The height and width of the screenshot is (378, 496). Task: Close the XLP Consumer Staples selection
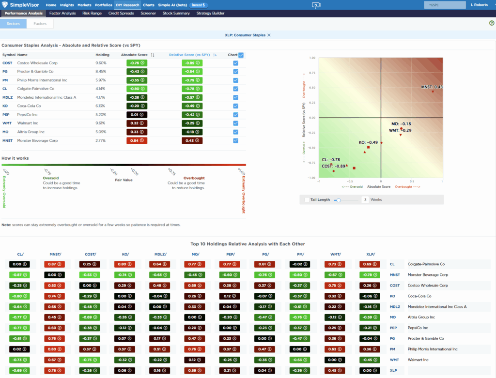[269, 35]
